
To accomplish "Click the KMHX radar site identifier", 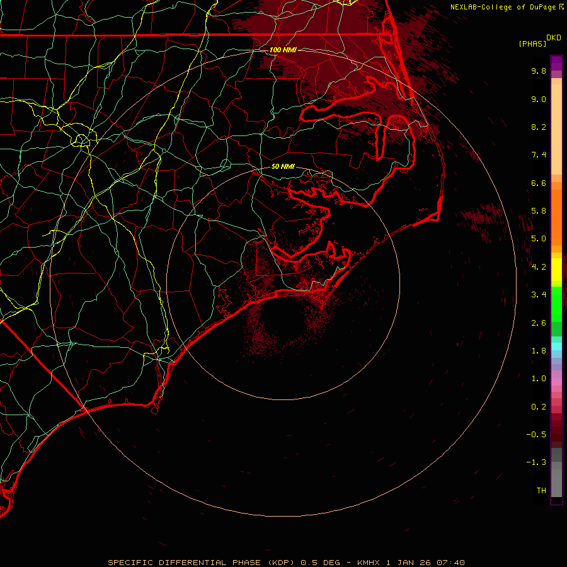I will tap(368, 563).
